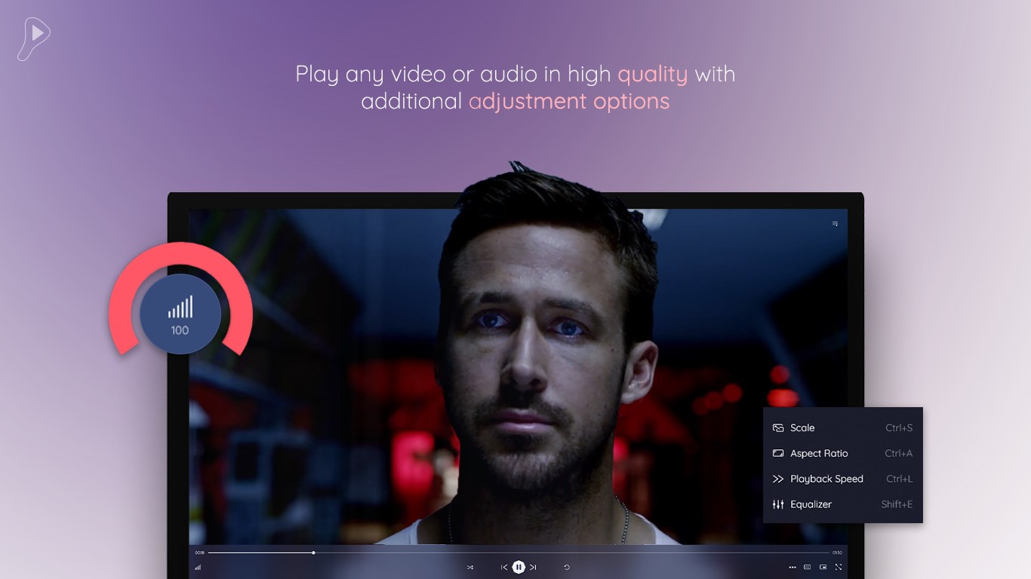Toggle shuffle playback
Viewport: 1031px width, 579px height.
tap(470, 567)
